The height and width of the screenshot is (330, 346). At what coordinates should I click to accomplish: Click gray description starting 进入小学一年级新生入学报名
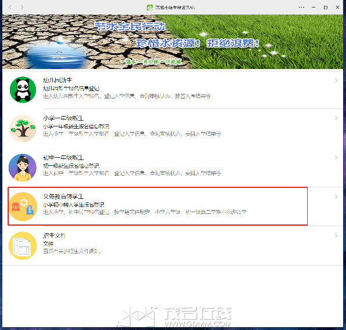[132, 133]
